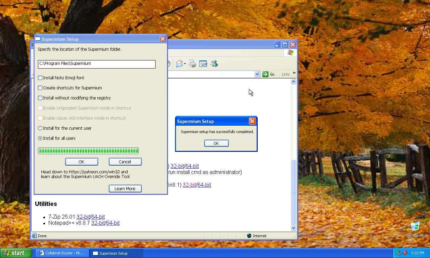
Task: Close the setup completed message box
Action: 252,121
